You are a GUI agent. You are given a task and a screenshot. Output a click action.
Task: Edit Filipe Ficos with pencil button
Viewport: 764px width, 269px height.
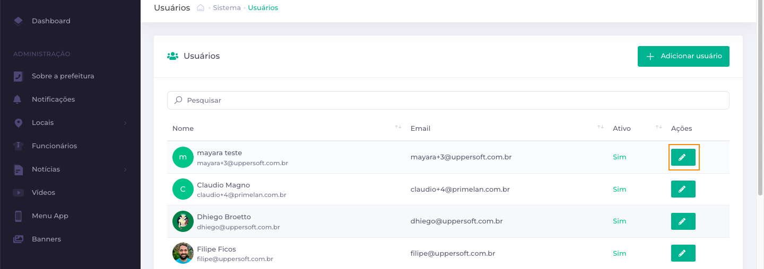point(683,253)
